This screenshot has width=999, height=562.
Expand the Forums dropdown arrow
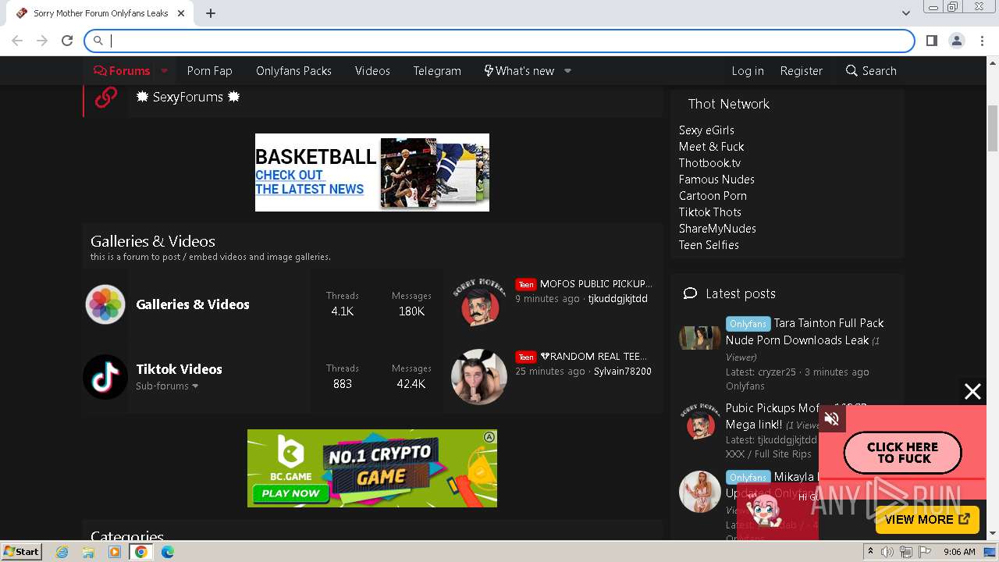click(x=165, y=70)
